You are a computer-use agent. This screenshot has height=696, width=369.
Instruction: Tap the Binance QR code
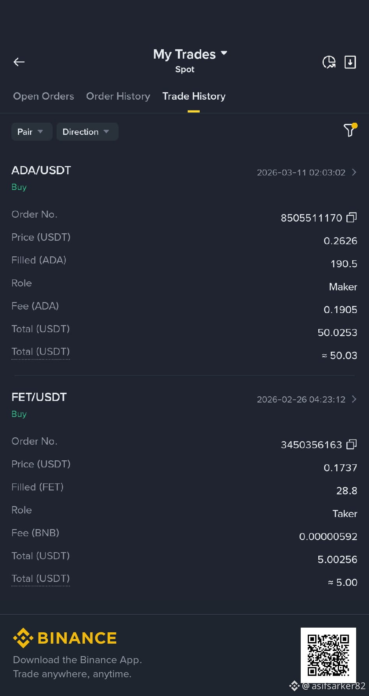[x=328, y=655]
